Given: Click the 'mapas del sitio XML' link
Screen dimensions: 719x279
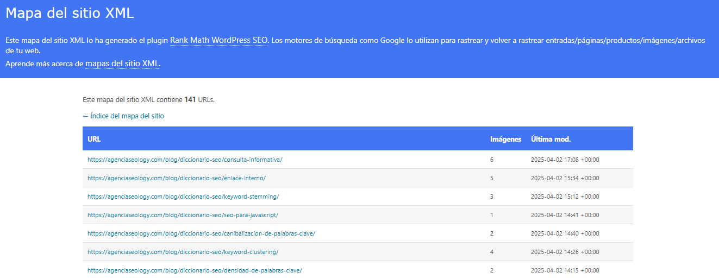Looking at the screenshot, I should pyautogui.click(x=122, y=64).
